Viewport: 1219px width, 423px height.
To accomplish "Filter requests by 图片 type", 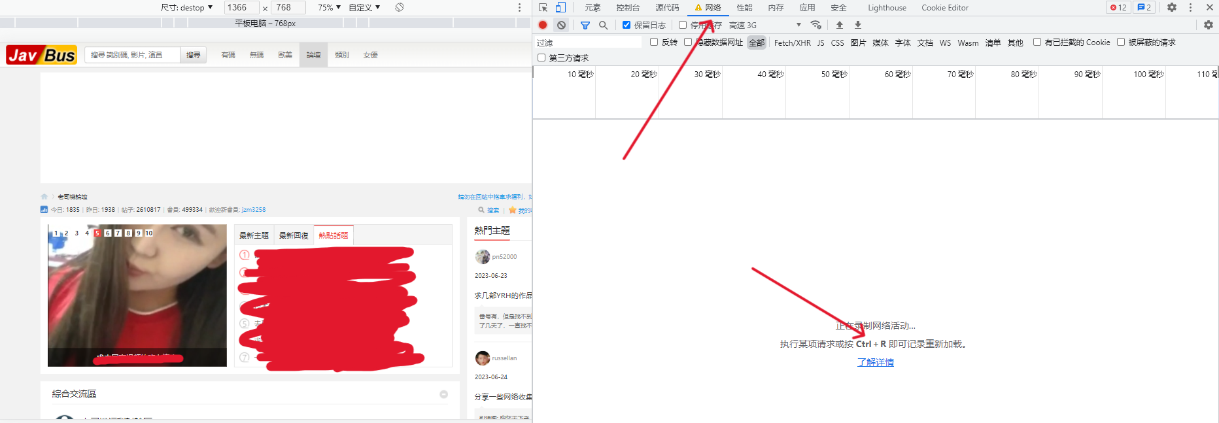I will (x=858, y=42).
